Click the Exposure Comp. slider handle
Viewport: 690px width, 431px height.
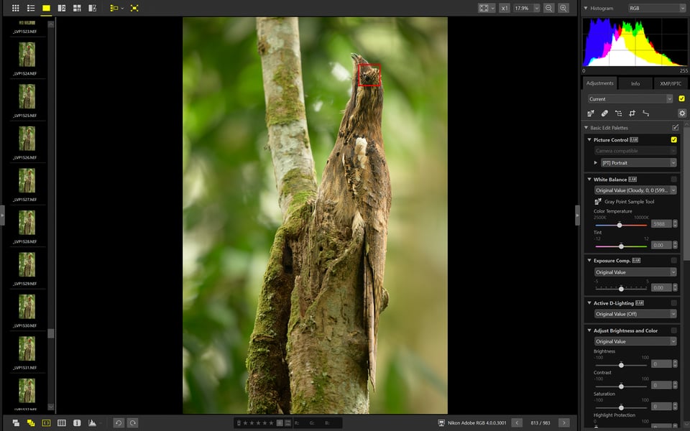[621, 289]
